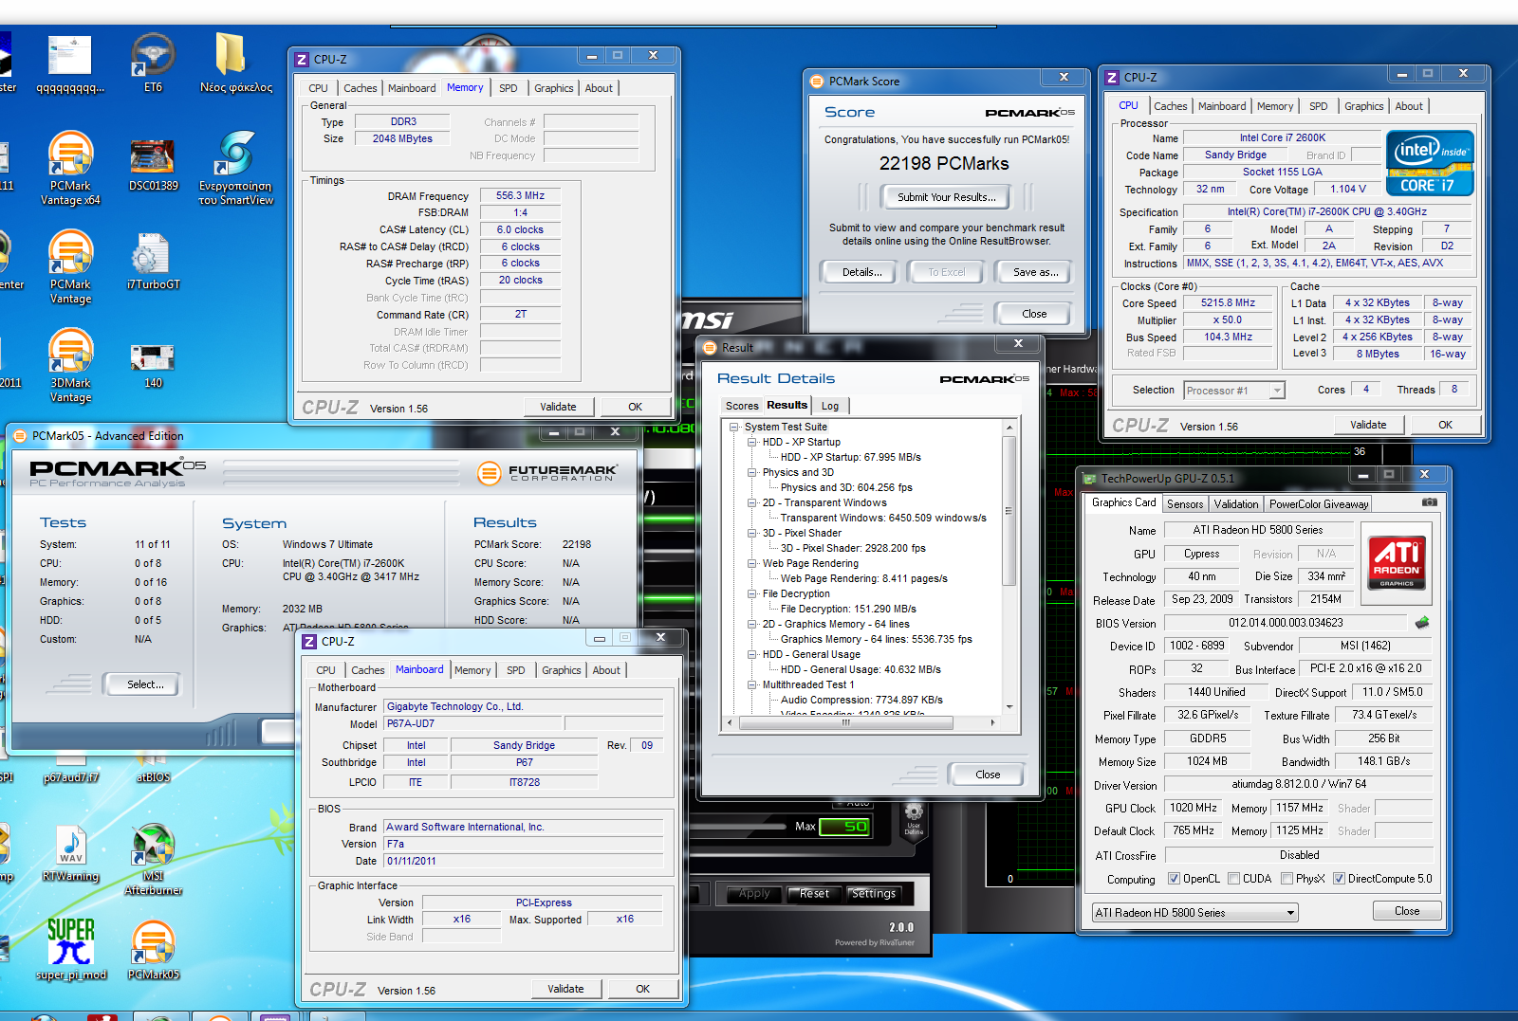
Task: Click the Afterburner User Define gear icon
Action: click(x=914, y=817)
